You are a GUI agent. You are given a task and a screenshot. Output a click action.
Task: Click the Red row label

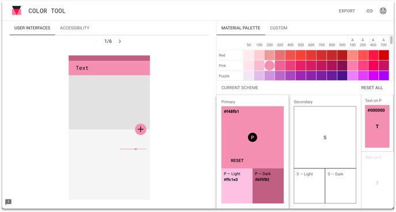tap(222, 55)
